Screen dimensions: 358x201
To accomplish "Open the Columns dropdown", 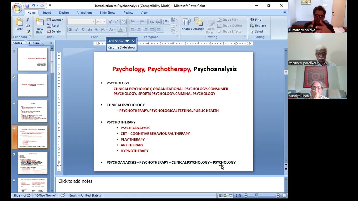I will 160,30.
